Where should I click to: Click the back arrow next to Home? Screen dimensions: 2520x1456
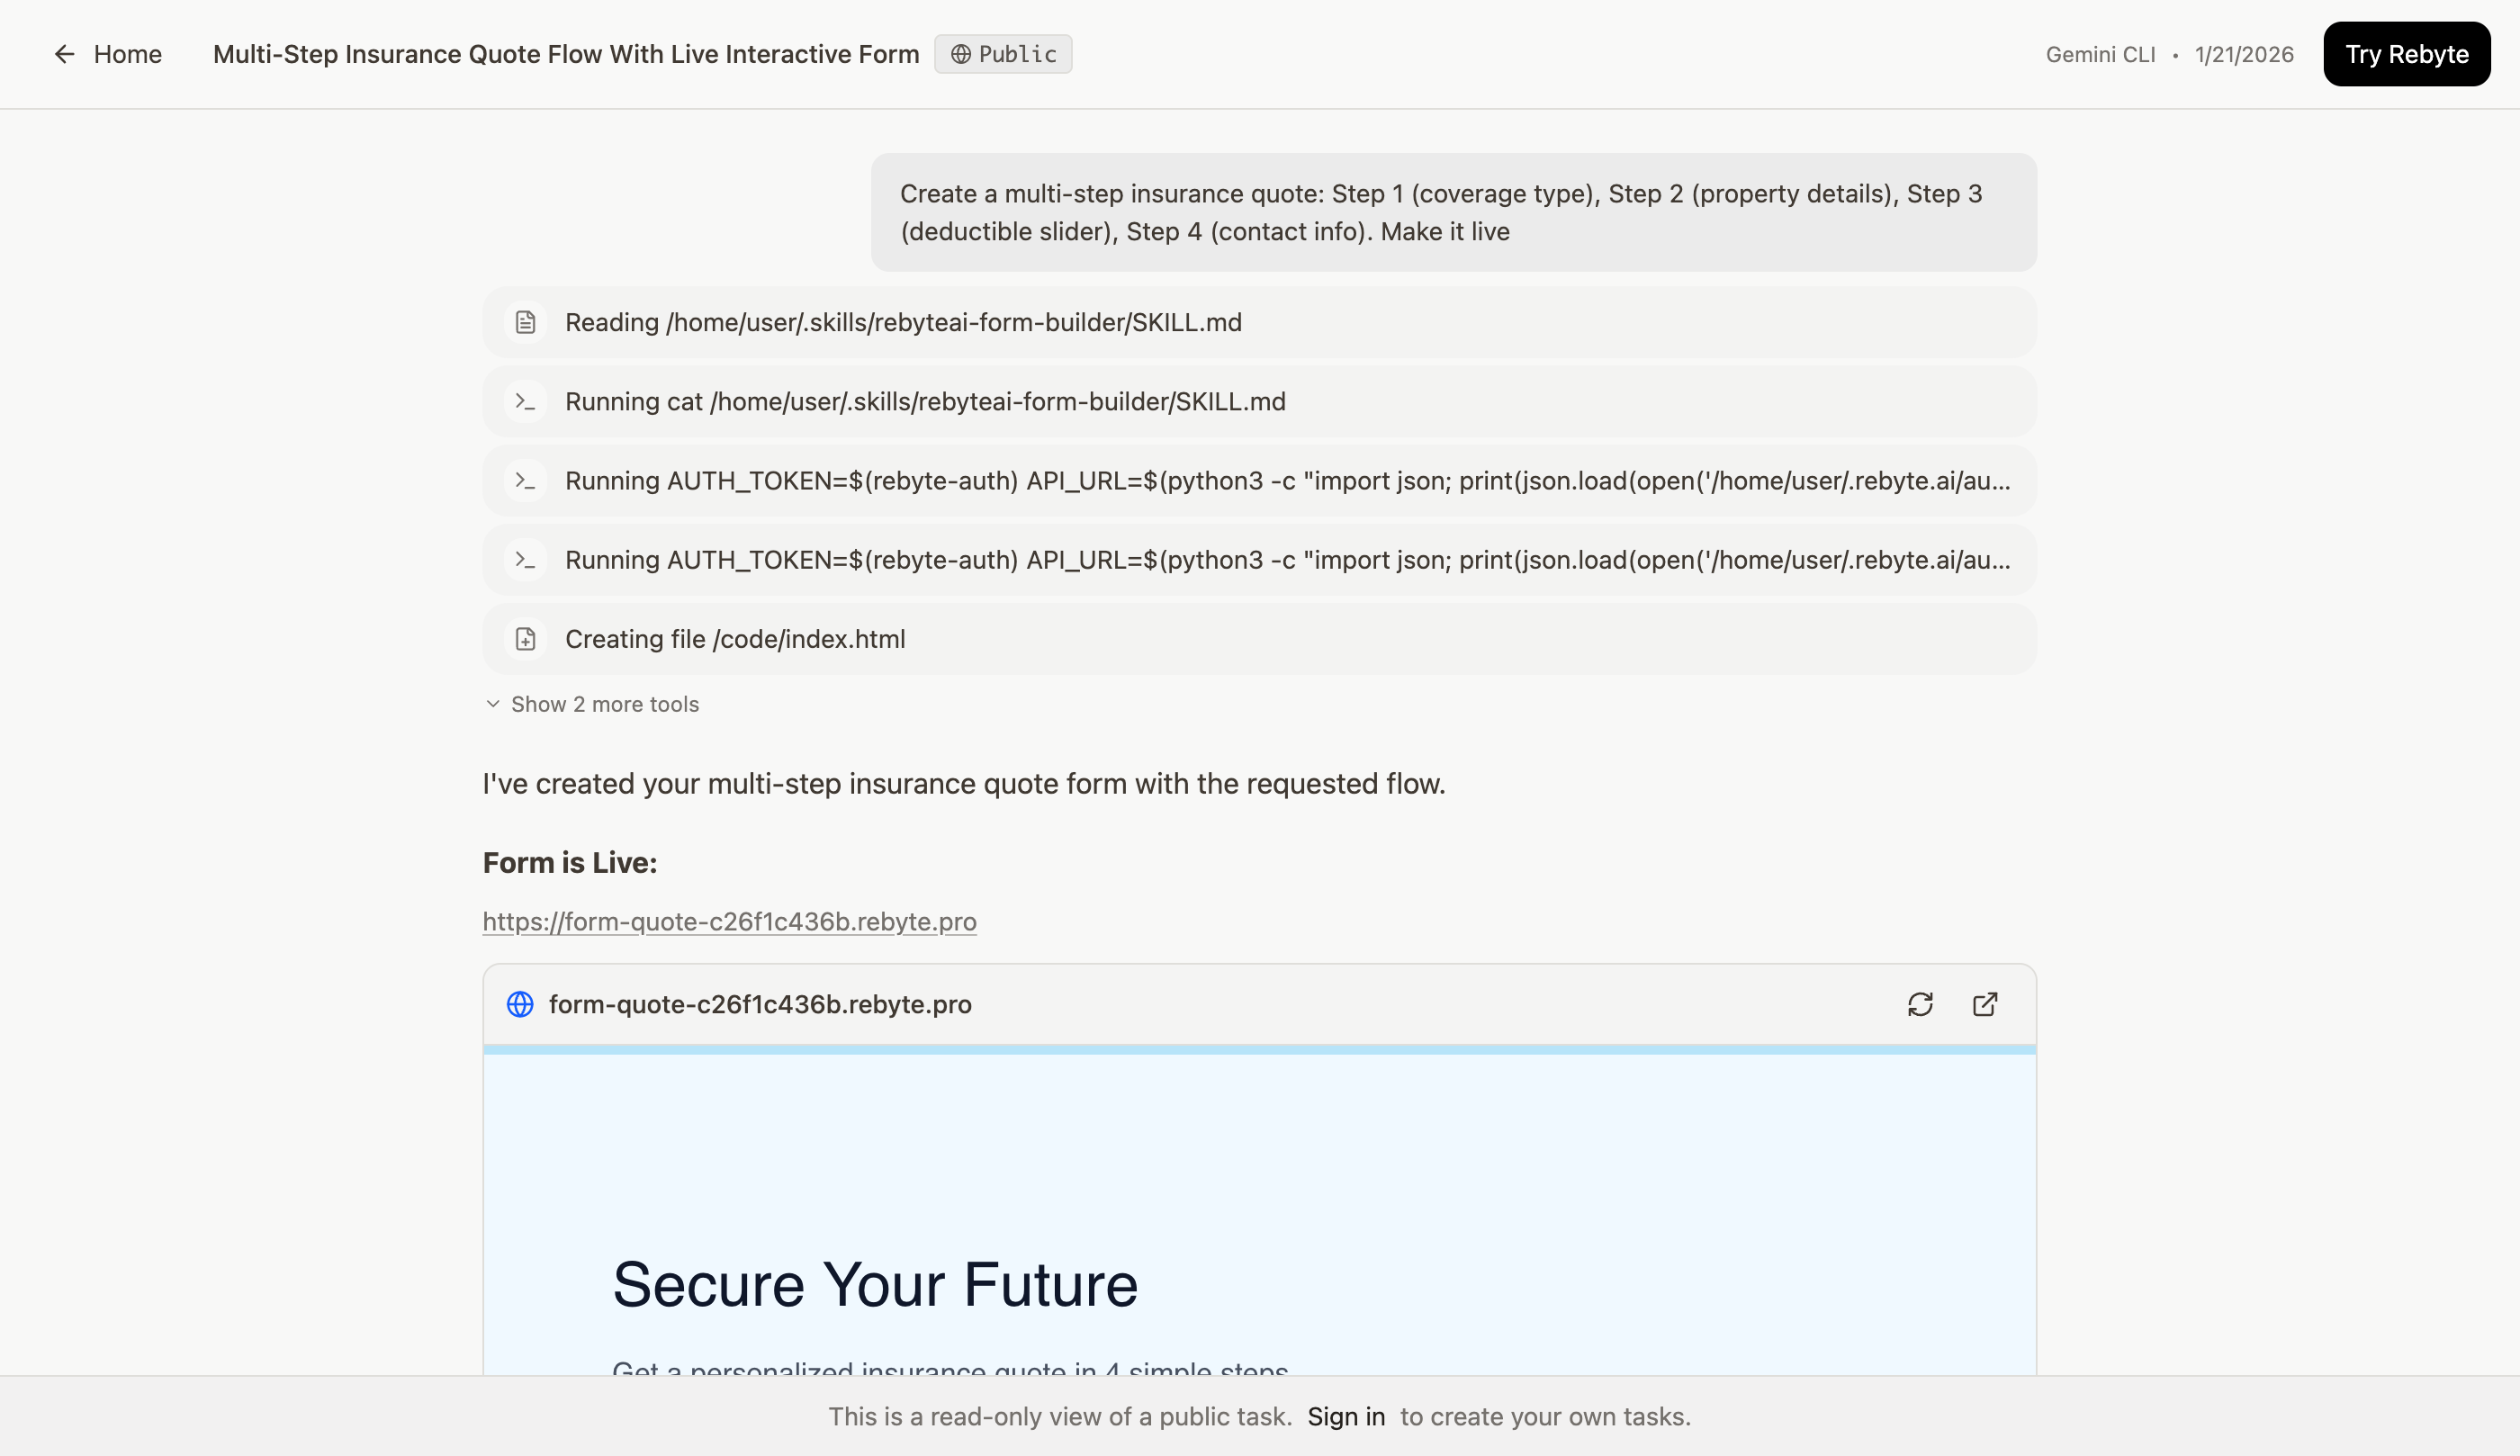click(64, 54)
